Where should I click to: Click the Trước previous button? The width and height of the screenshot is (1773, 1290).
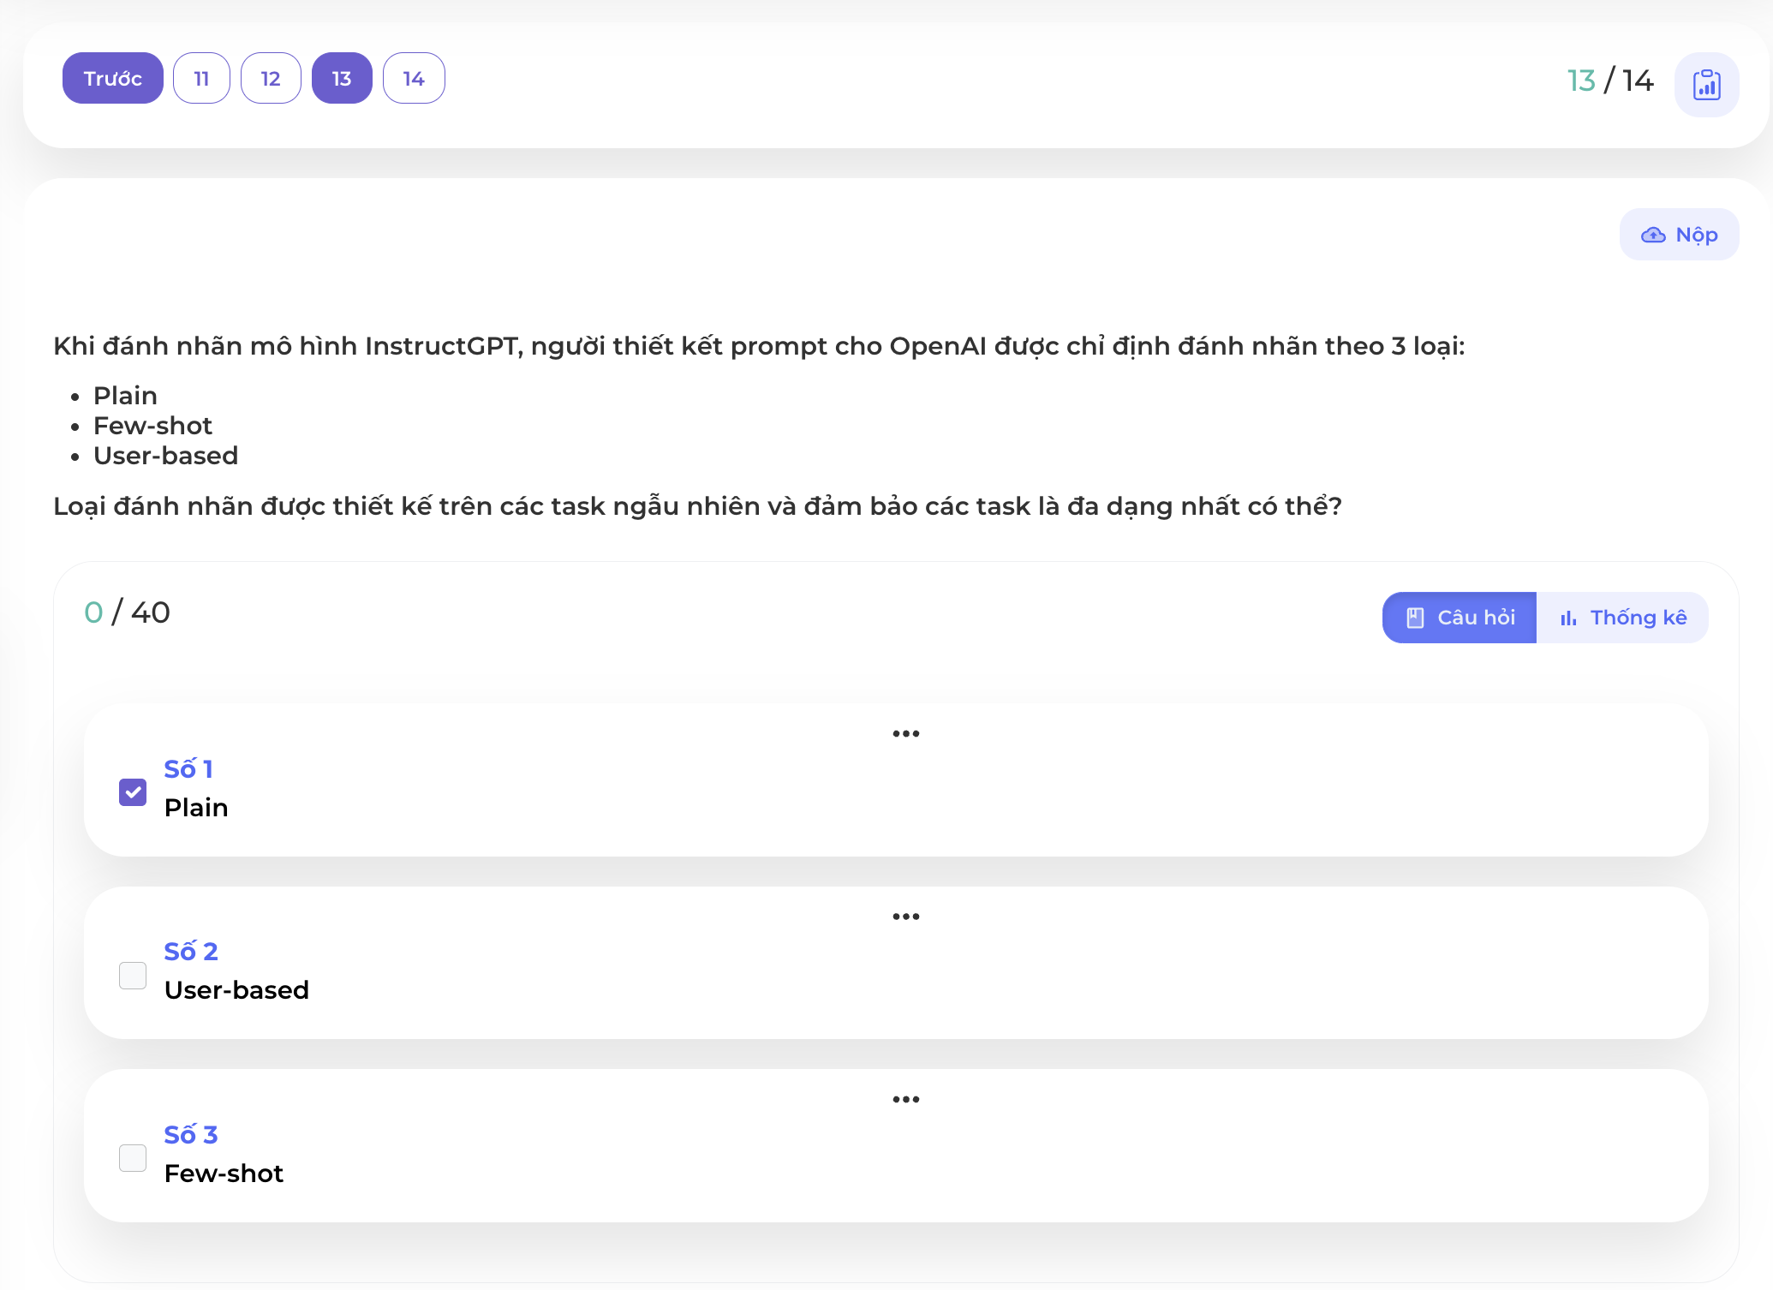click(x=113, y=78)
